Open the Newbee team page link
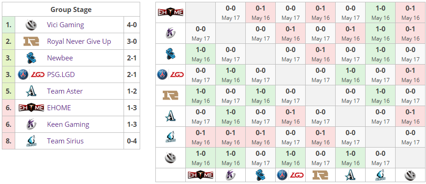The image size is (426, 184). (x=60, y=58)
